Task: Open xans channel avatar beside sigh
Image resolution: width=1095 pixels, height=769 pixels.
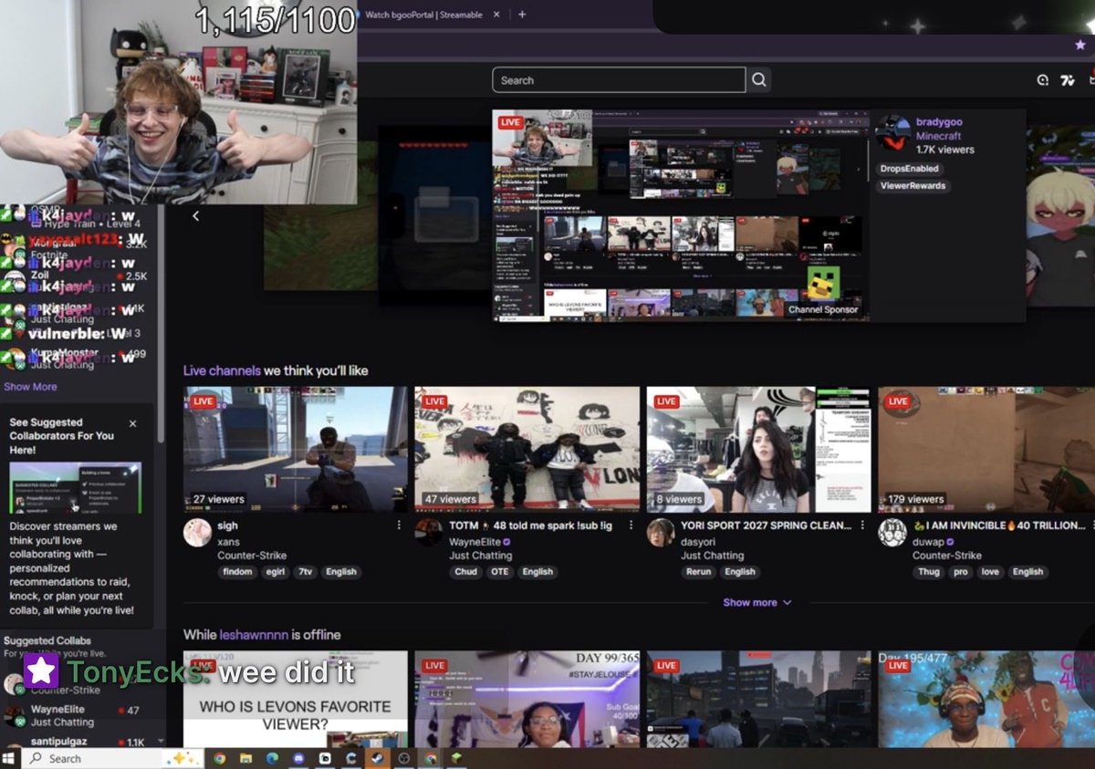Action: pos(197,533)
